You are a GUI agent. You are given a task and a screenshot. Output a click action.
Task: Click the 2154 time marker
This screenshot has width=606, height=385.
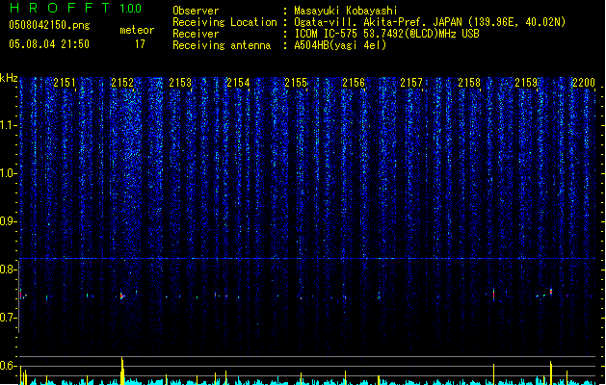coord(238,83)
